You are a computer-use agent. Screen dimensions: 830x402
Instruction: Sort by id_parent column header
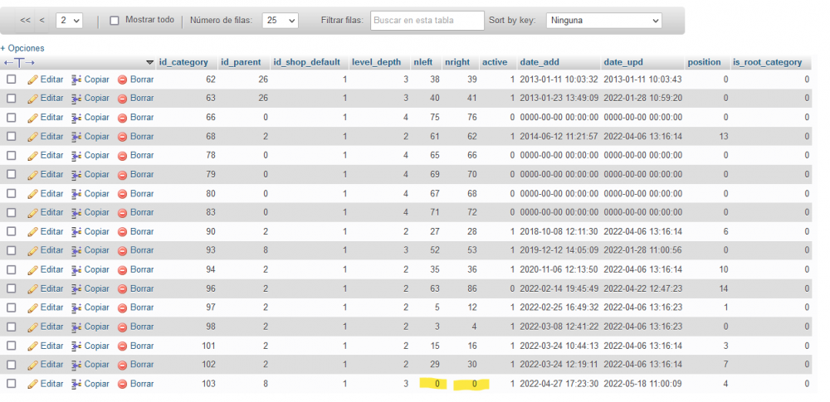[241, 62]
